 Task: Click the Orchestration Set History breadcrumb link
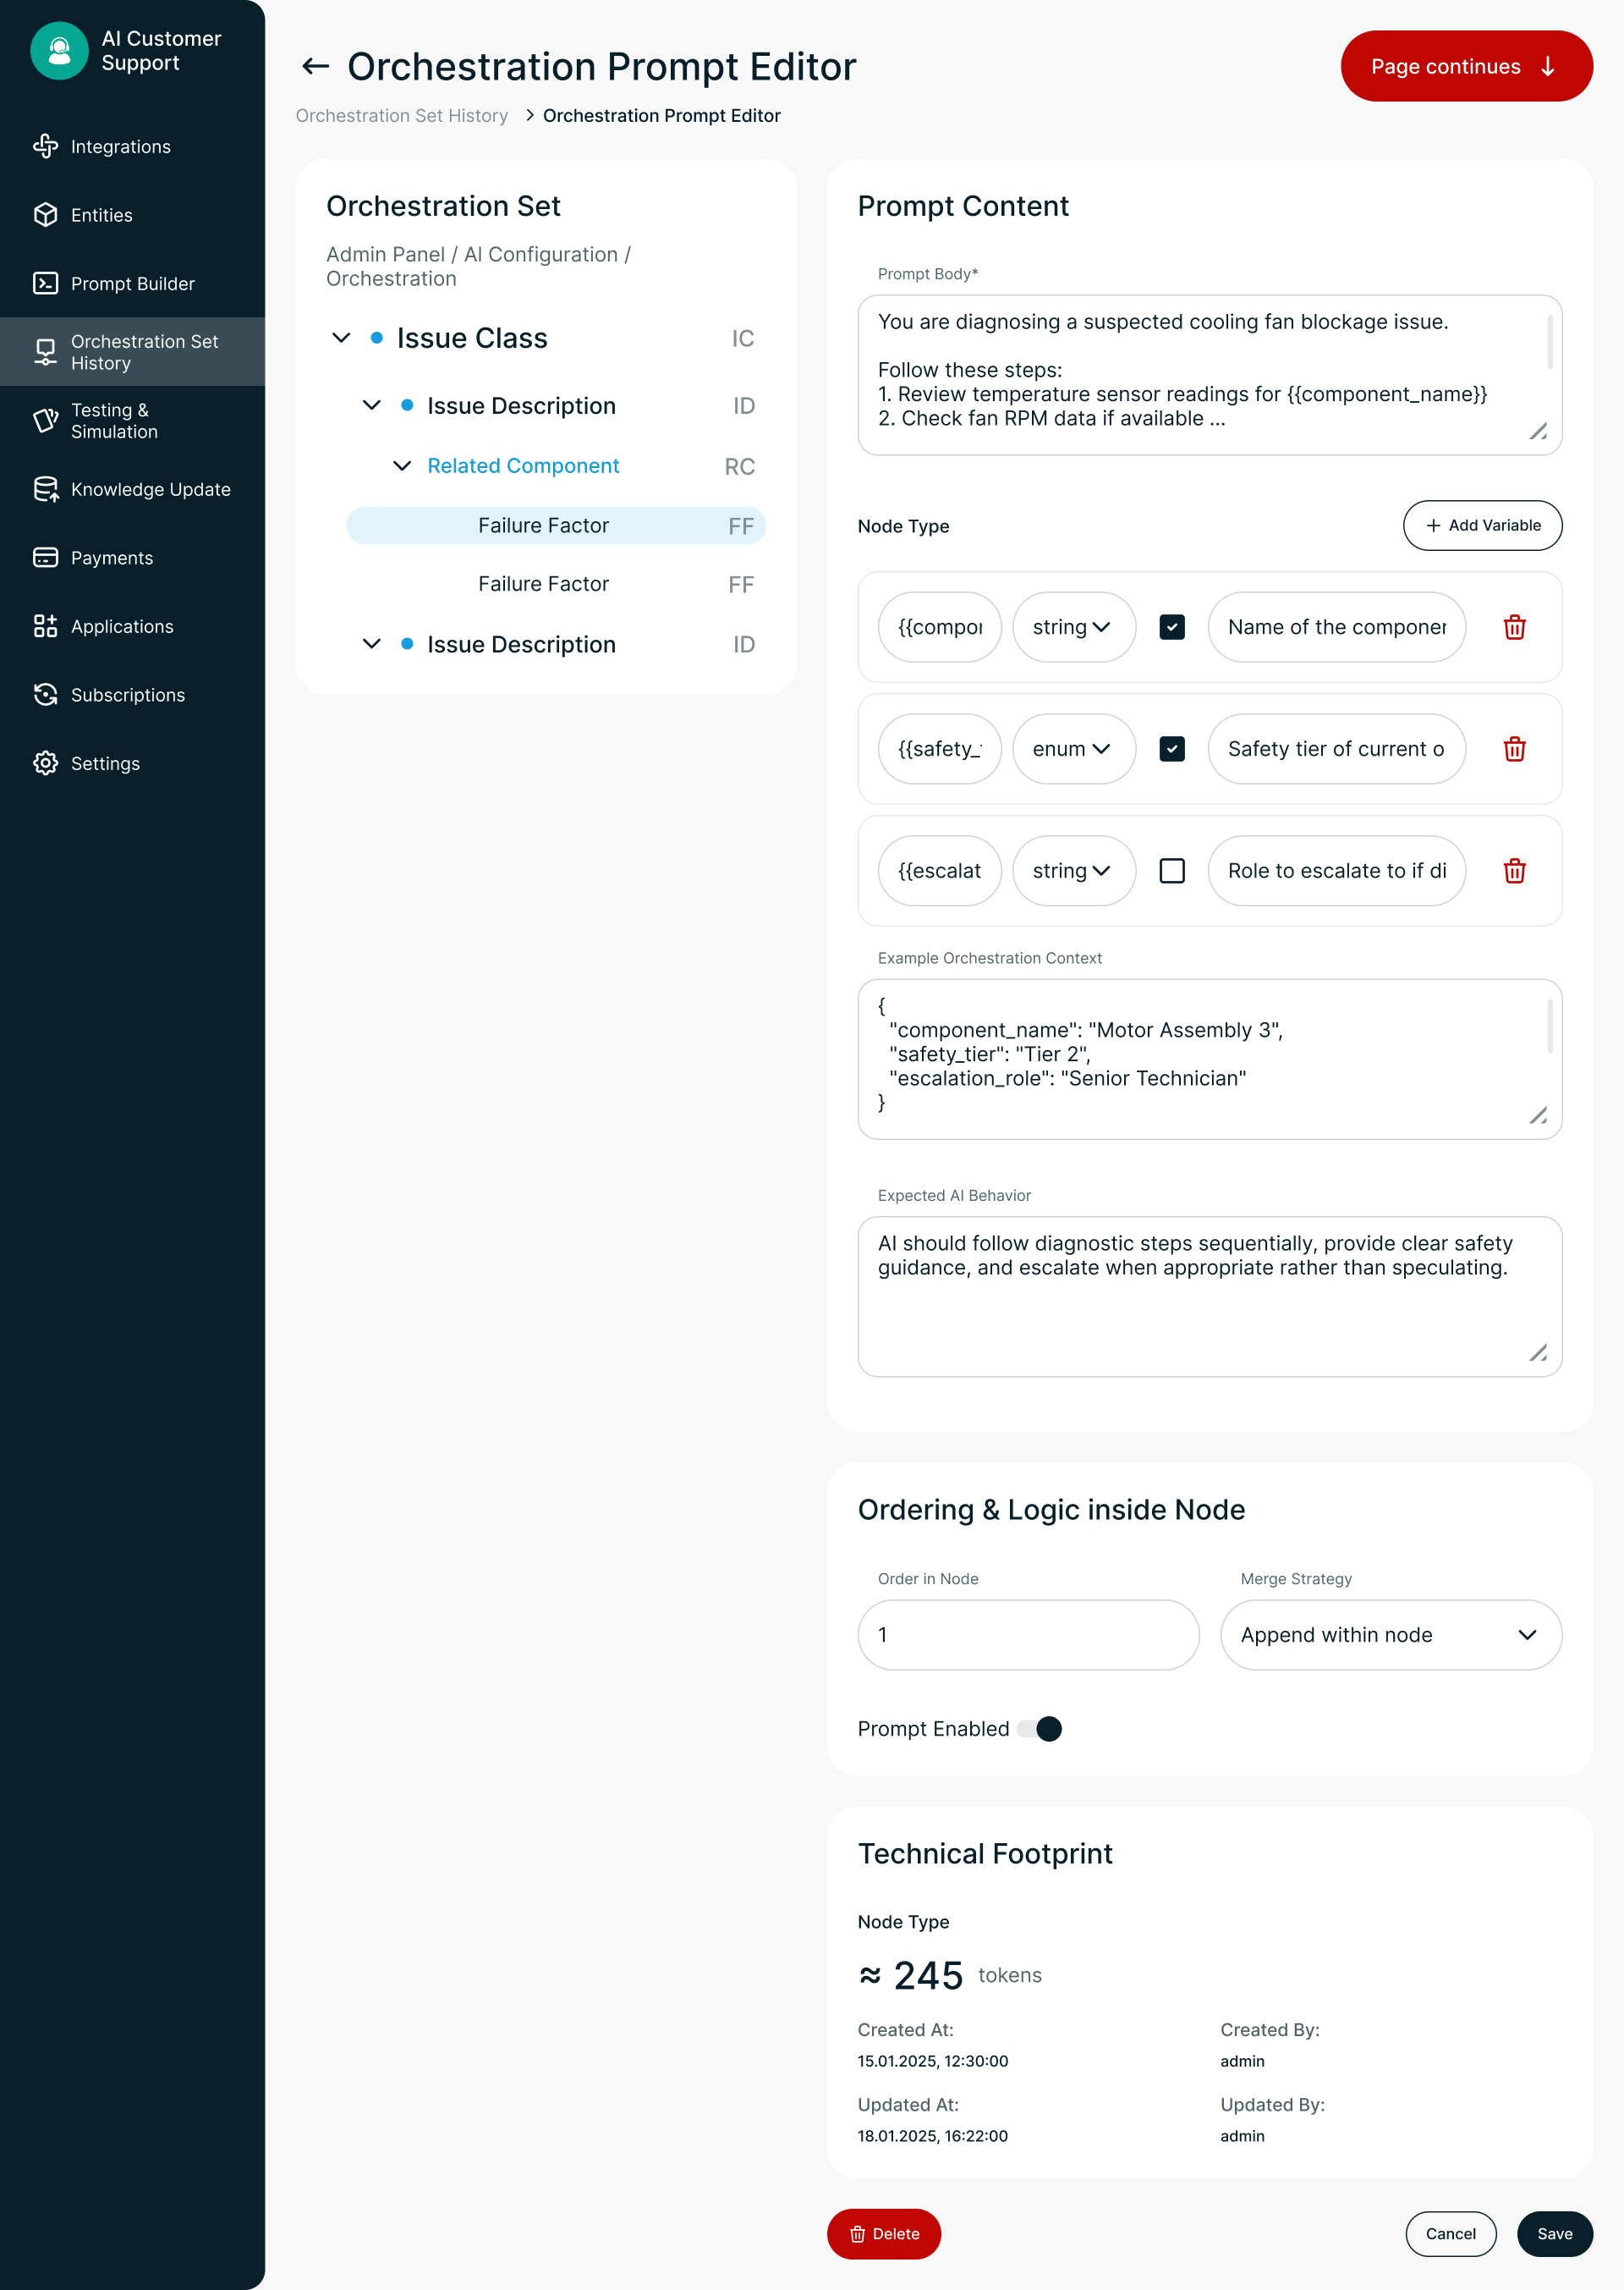coord(401,116)
